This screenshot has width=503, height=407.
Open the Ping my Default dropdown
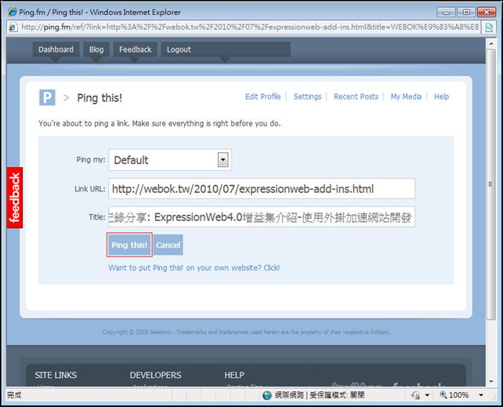[x=170, y=159]
